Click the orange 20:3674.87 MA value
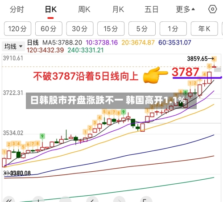This screenshot has height=202, width=223. [x=138, y=43]
